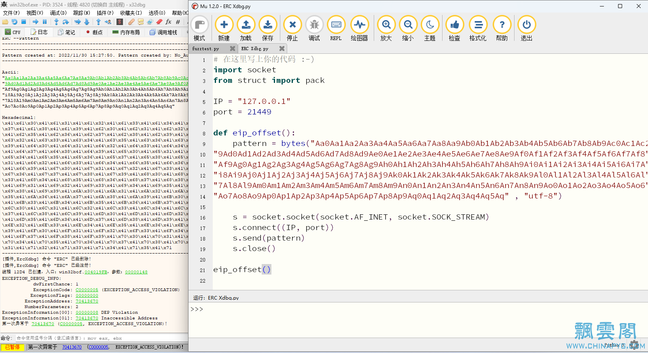Open the 绘图器 plotter
648x353 pixels.
359,29
